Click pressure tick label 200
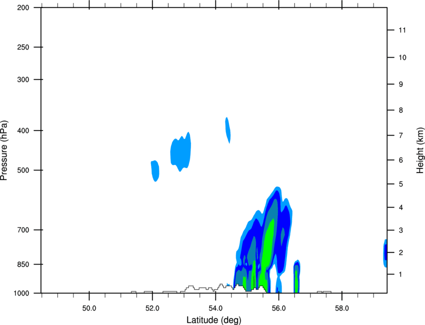 pos(23,7)
